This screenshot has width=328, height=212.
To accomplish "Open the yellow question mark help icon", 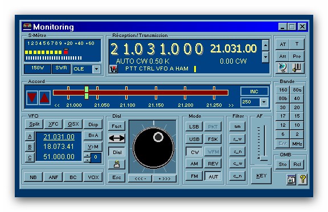I will pyautogui.click(x=303, y=179).
